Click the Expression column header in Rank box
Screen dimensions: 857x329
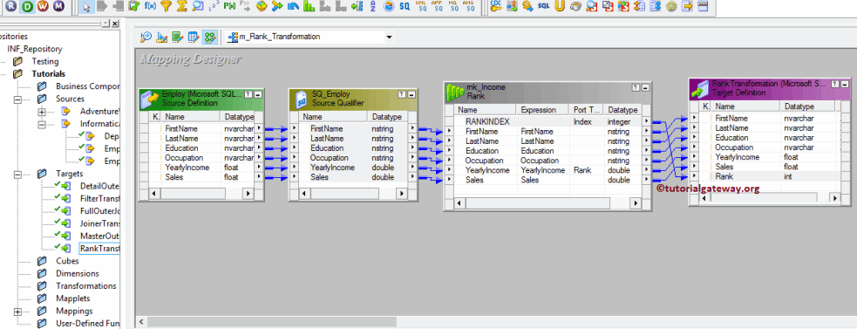542,110
